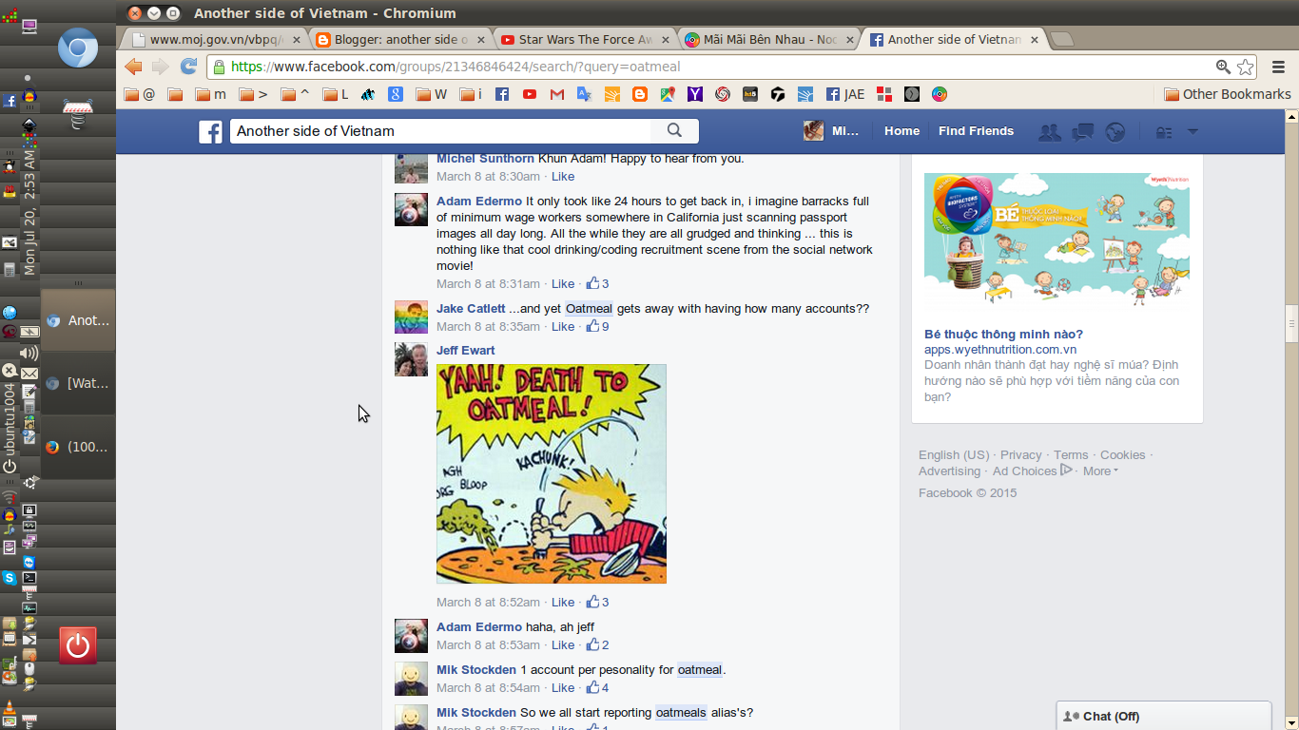
Task: Click the Ad Choices triangle icon
Action: point(1067,470)
